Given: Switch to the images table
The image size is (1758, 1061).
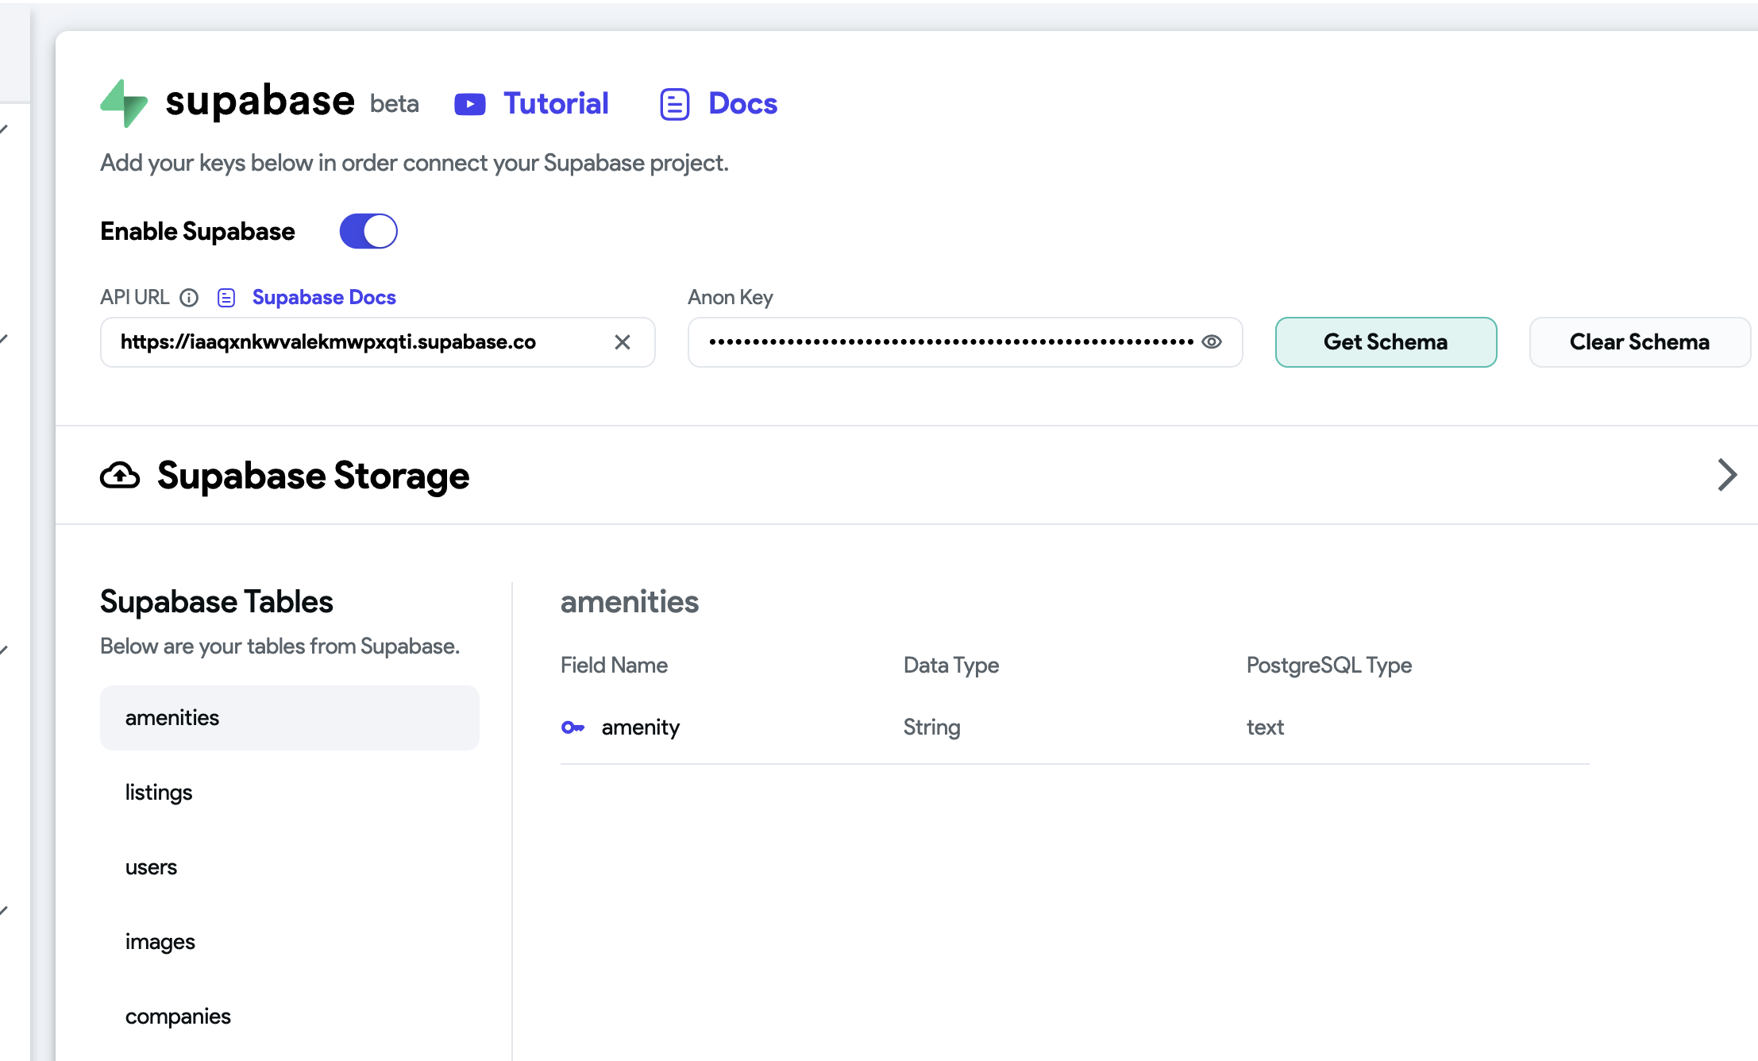Looking at the screenshot, I should (160, 941).
